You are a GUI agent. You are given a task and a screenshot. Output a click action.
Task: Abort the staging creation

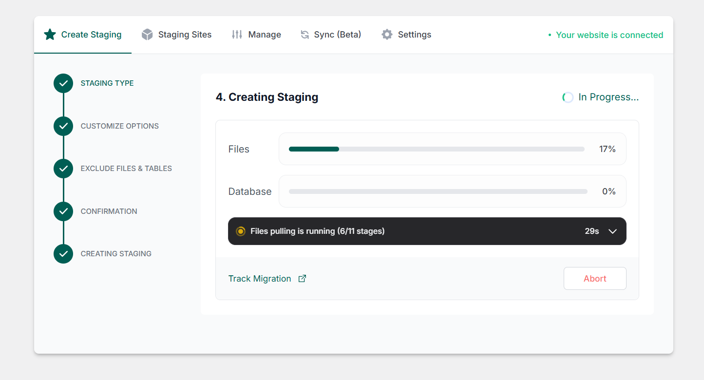595,279
